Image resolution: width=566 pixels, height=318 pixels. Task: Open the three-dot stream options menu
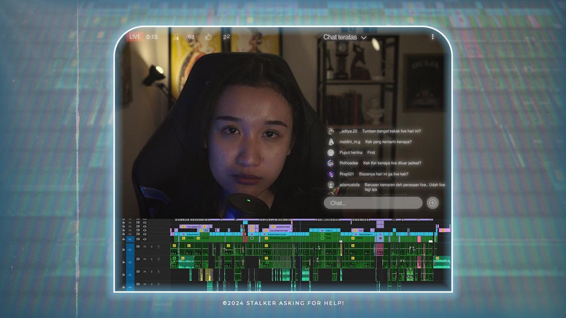click(432, 37)
